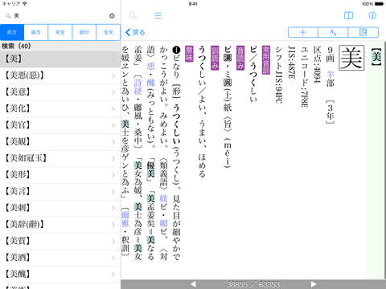Click the 区点:4094 text
This screenshot has width=386, height=289.
coord(317,64)
